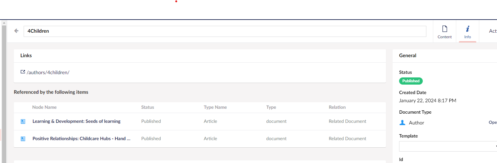The width and height of the screenshot is (497, 163).
Task: Click the Author document type label
Action: [x=417, y=123]
